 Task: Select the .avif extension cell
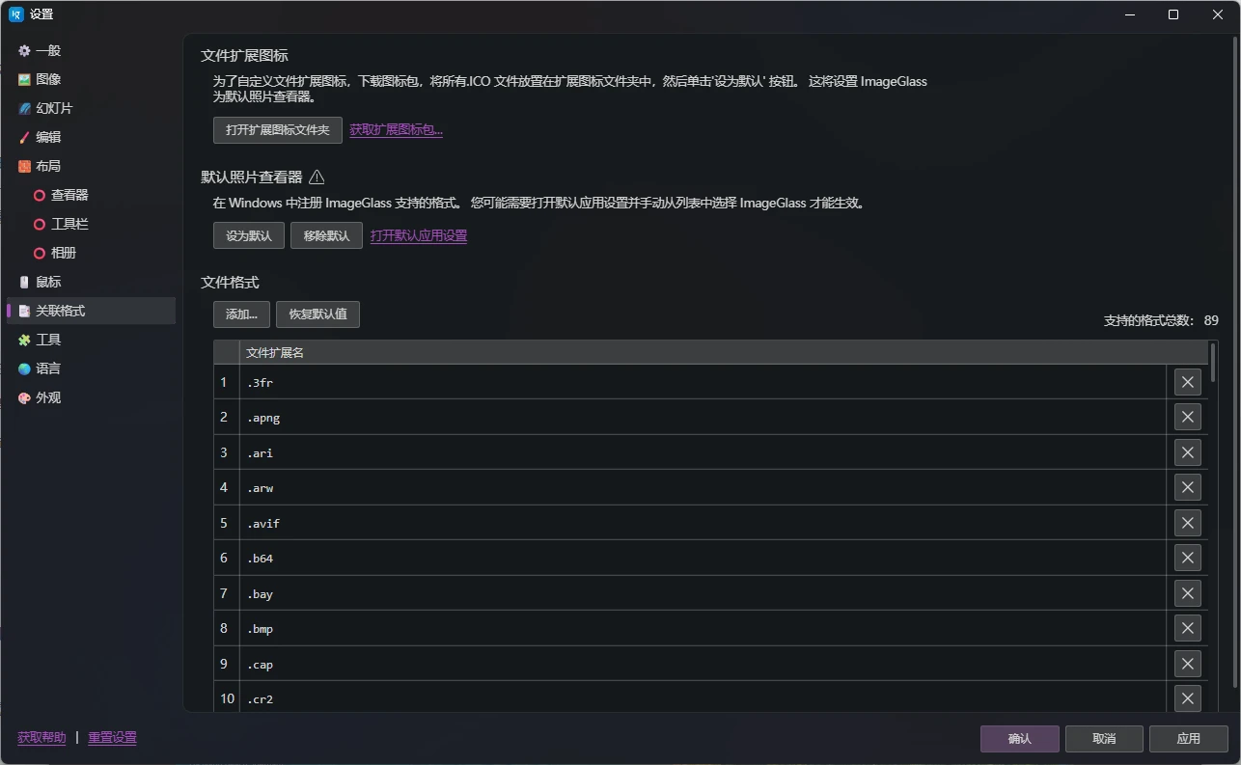(x=703, y=523)
